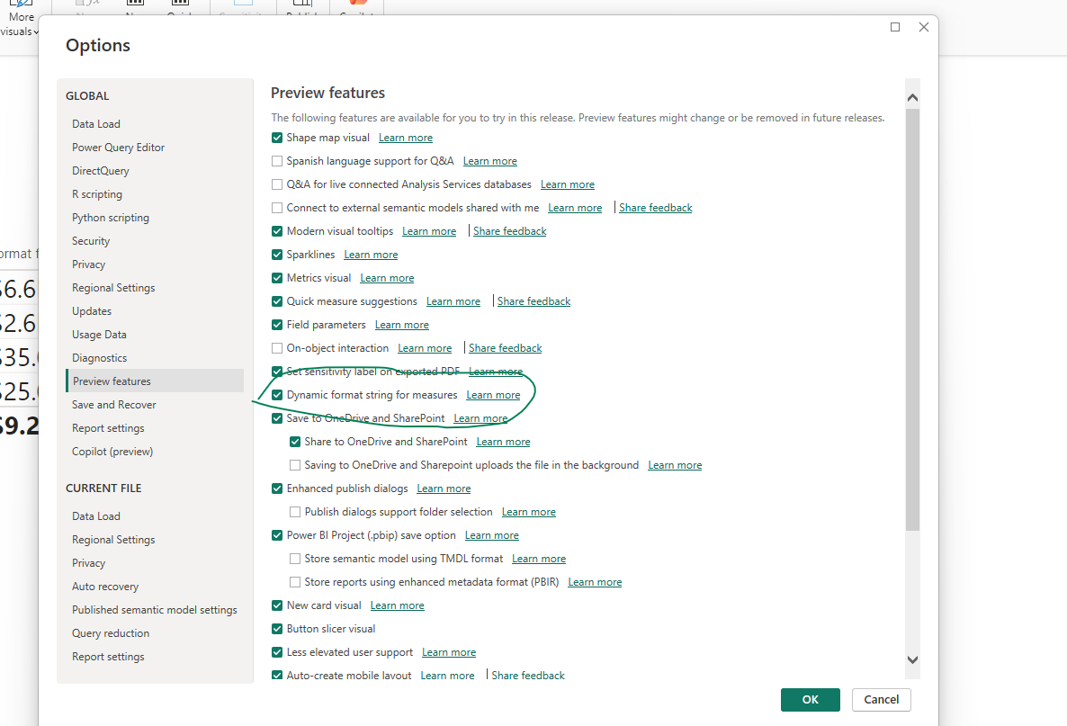
Task: Open the Diagnostics options page
Action: click(x=99, y=358)
